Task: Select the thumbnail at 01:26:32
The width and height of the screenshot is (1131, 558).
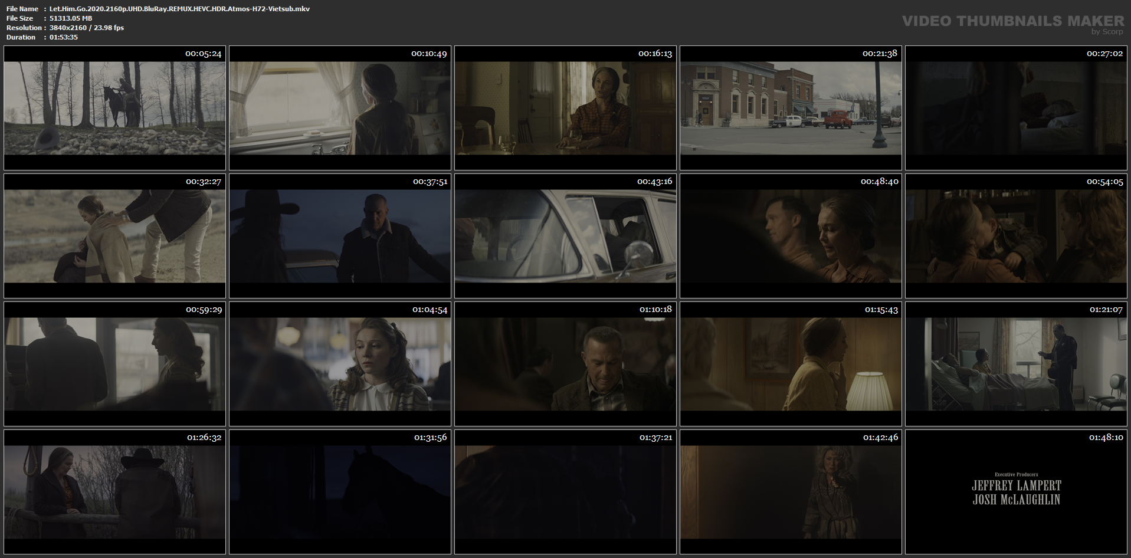Action: pos(115,492)
